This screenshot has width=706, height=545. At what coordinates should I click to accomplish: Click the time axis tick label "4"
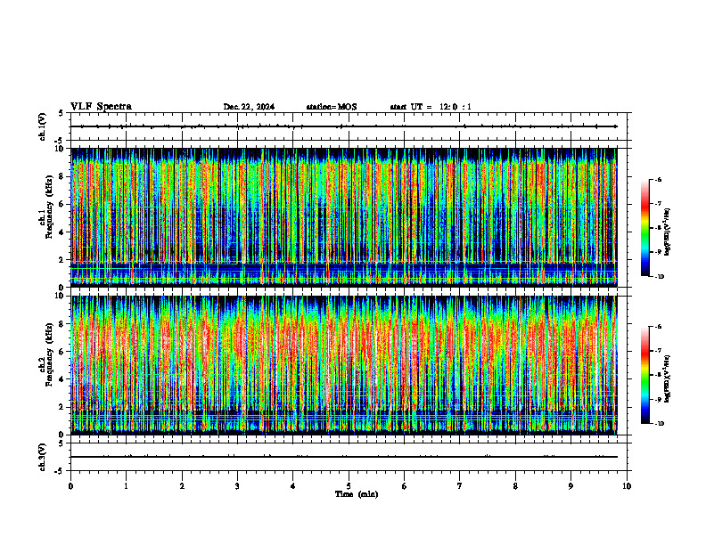[293, 486]
